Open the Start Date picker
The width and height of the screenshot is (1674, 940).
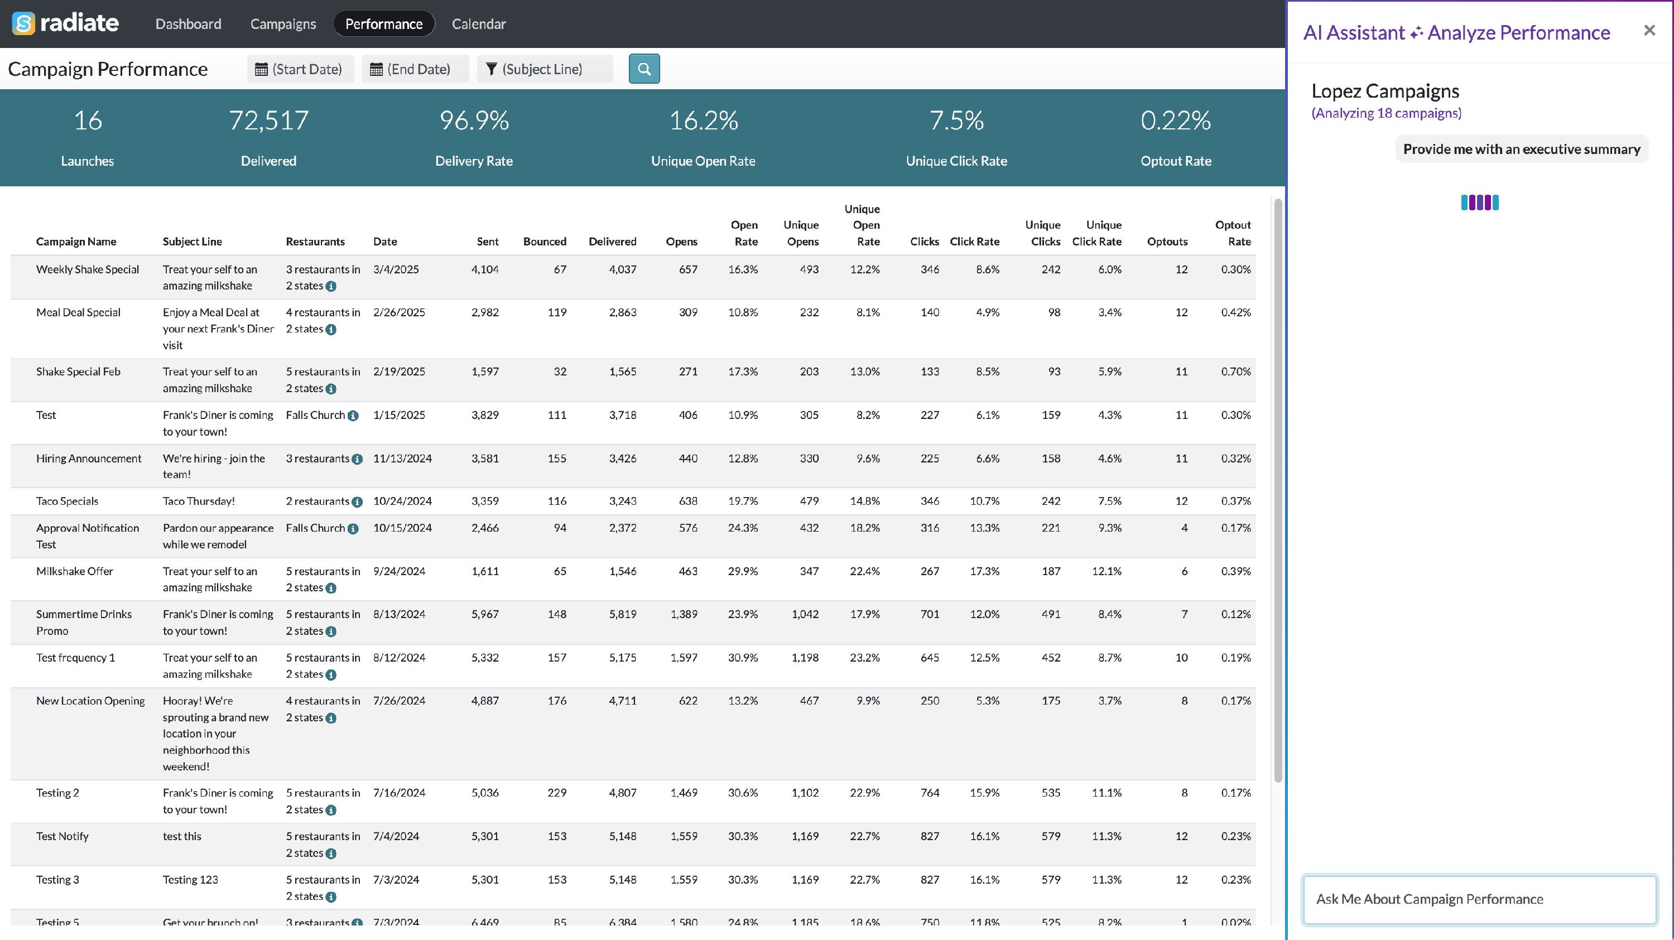point(300,69)
